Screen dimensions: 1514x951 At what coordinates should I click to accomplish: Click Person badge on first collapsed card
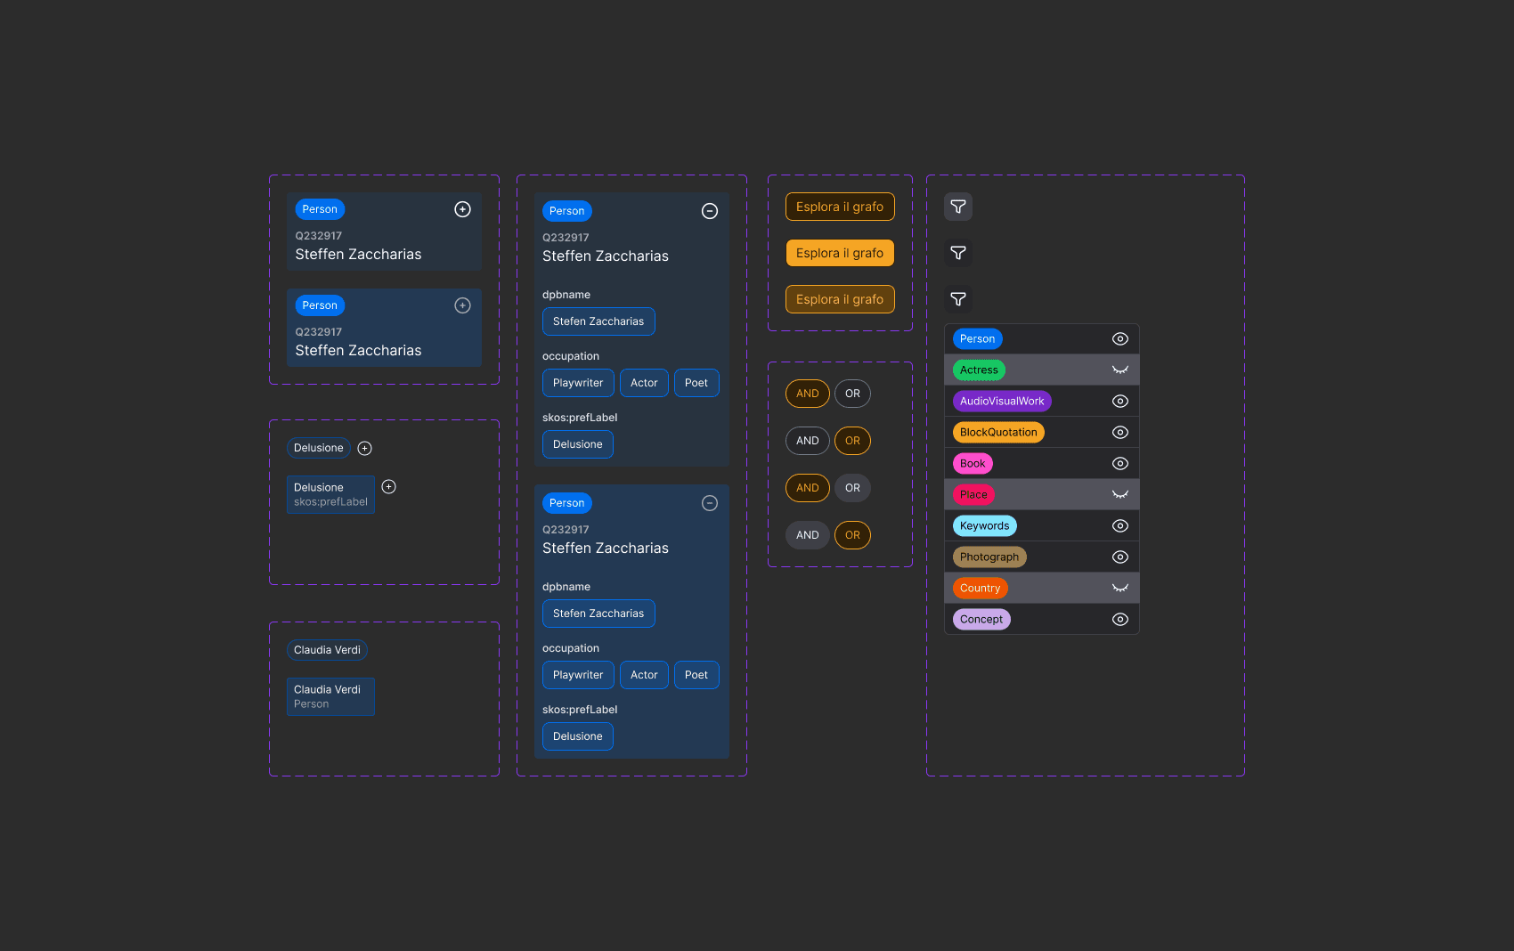tap(320, 209)
